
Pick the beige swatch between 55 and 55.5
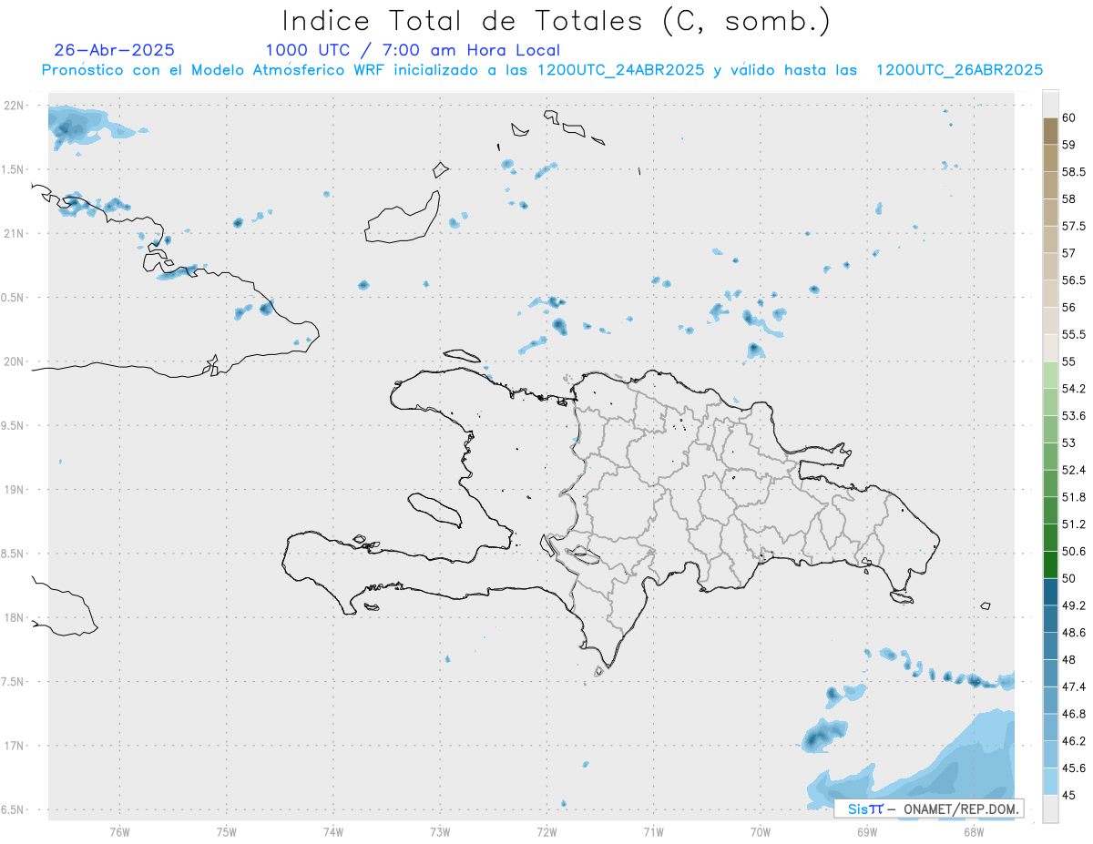pos(1050,348)
